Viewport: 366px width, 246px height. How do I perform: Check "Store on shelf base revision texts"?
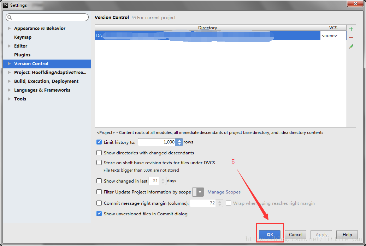99,162
